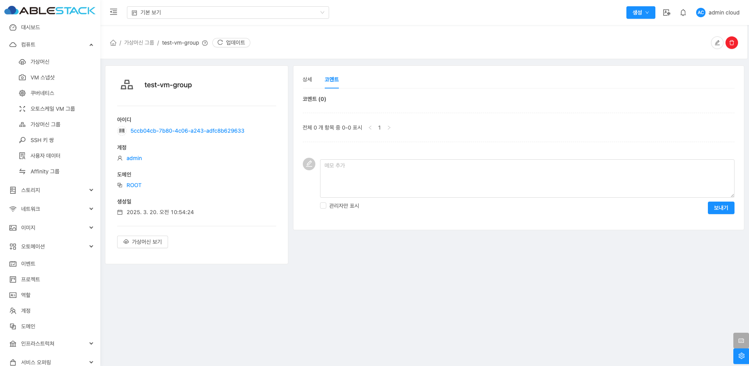This screenshot has width=749, height=366.
Task: Expand the 스토리지 sidebar section
Action: pos(50,190)
